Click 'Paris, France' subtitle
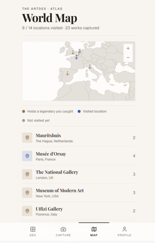This screenshot has height=243, width=155. [x=46, y=159]
